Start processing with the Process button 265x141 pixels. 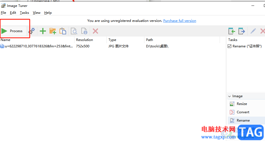pyautogui.click(x=13, y=31)
